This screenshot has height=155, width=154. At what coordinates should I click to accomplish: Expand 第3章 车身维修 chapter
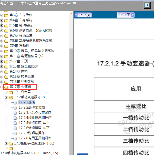2,15
